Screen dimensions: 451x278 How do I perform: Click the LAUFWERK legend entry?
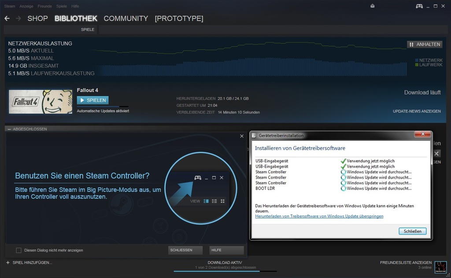tap(429, 65)
